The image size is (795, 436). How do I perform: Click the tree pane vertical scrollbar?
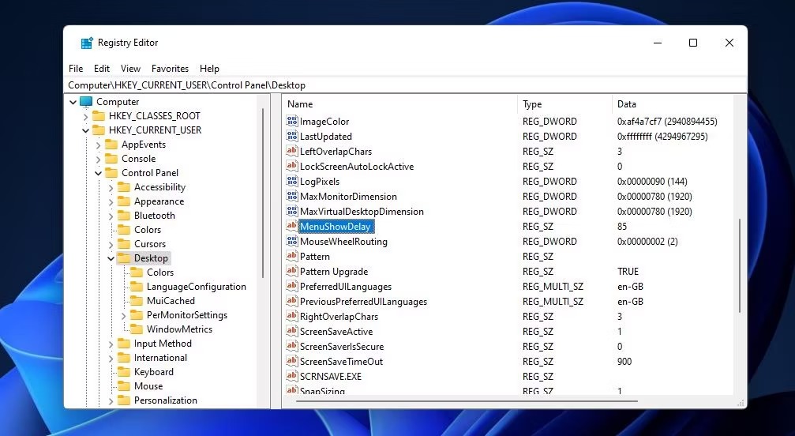(263, 193)
